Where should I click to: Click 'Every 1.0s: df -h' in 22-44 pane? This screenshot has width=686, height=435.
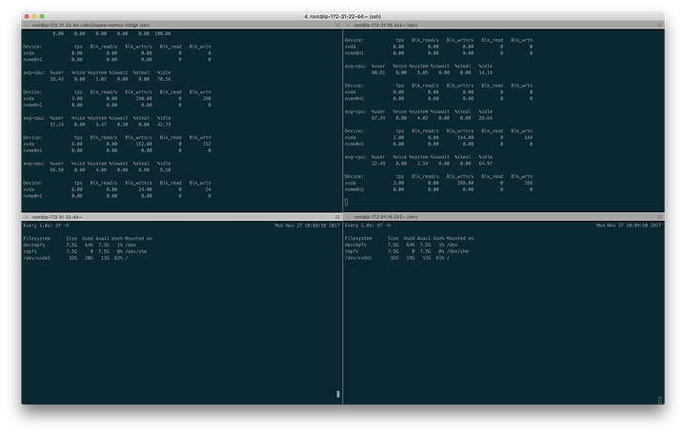[x=46, y=226]
